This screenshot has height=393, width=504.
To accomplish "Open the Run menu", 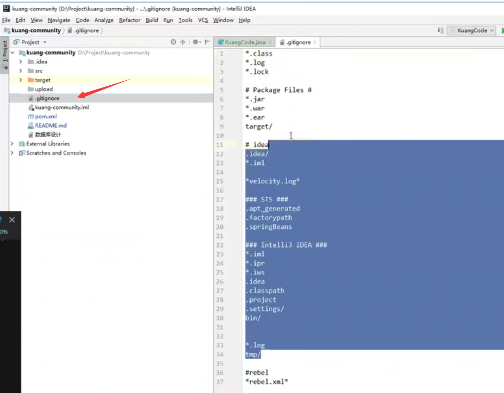I will pos(168,20).
